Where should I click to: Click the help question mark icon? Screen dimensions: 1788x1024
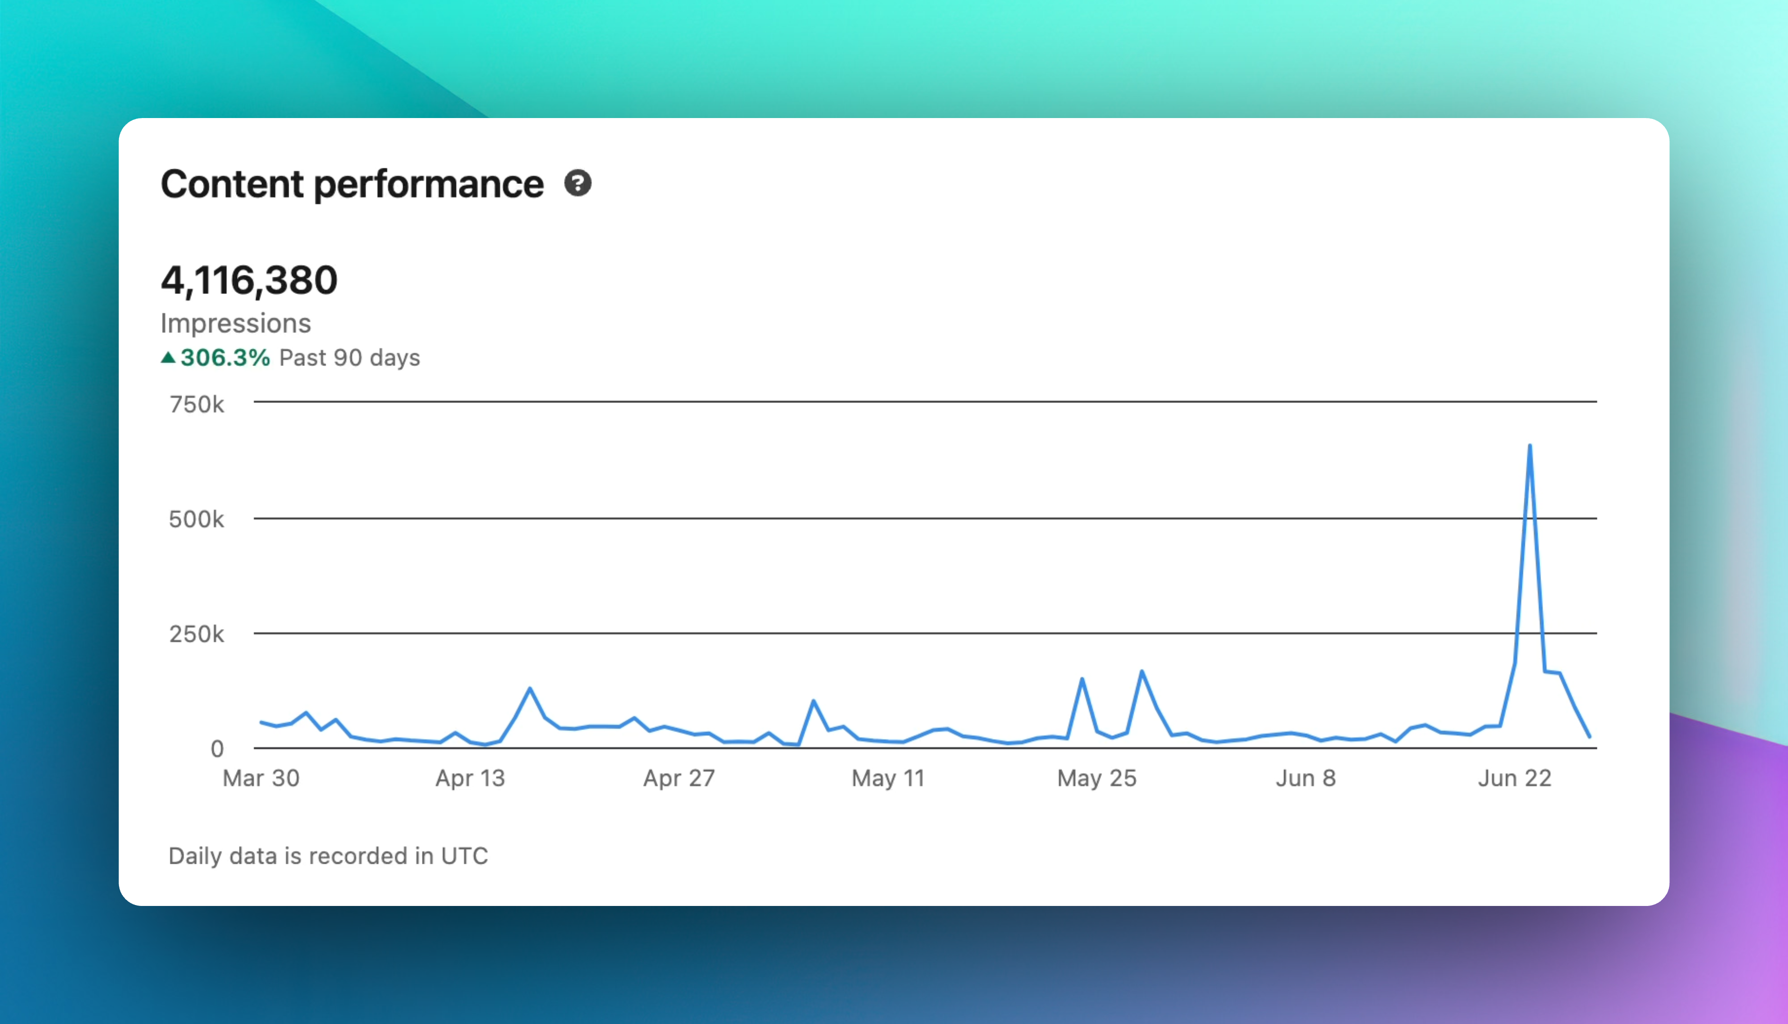coord(578,183)
